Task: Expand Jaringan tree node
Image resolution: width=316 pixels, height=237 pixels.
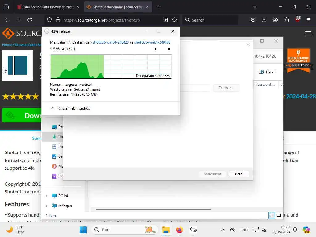Action: pyautogui.click(x=47, y=206)
